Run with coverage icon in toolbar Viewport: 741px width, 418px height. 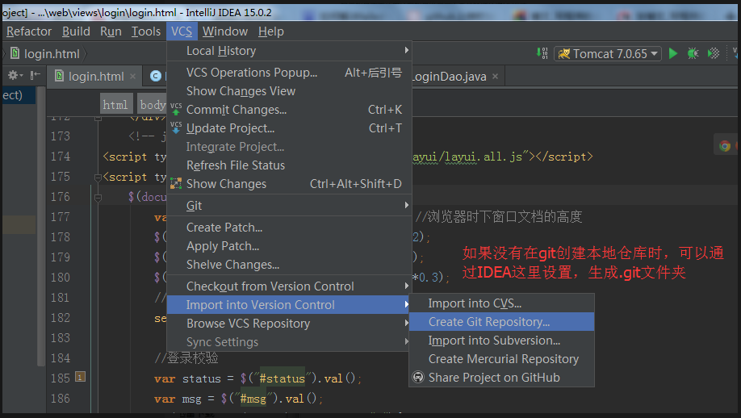[713, 53]
